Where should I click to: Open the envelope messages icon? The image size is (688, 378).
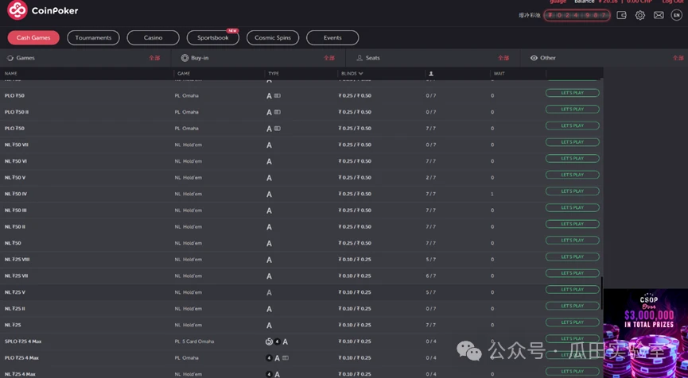point(659,15)
